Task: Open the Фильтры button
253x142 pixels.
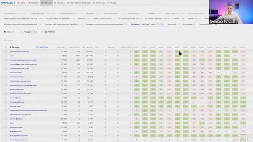Action: [42, 47]
